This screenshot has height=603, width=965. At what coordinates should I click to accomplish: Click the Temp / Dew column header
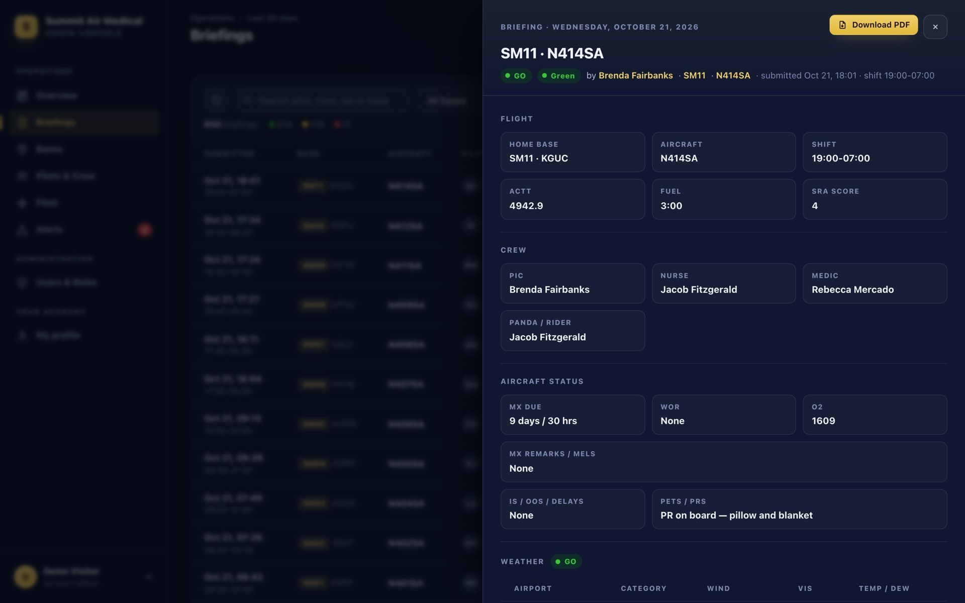[x=884, y=588]
